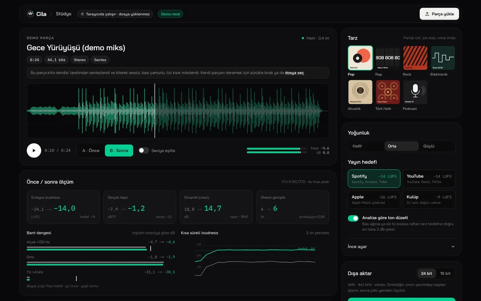
Task: Set export depth to 24 bit
Action: [x=426, y=273]
